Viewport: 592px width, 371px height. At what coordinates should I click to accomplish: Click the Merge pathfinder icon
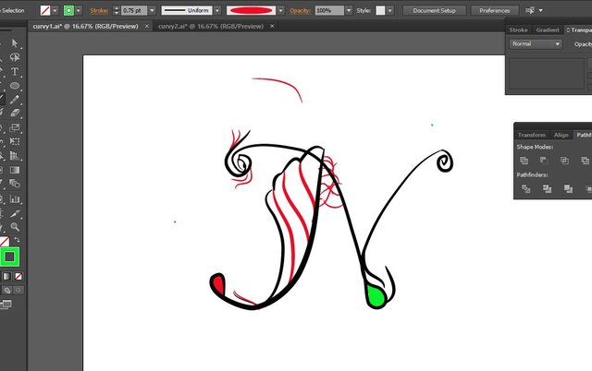(567, 188)
